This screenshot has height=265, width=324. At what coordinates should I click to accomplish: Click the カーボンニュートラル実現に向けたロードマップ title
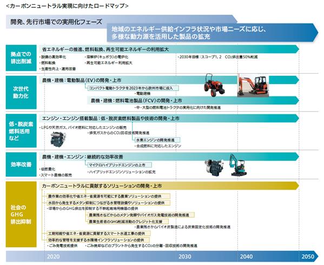click(x=68, y=6)
